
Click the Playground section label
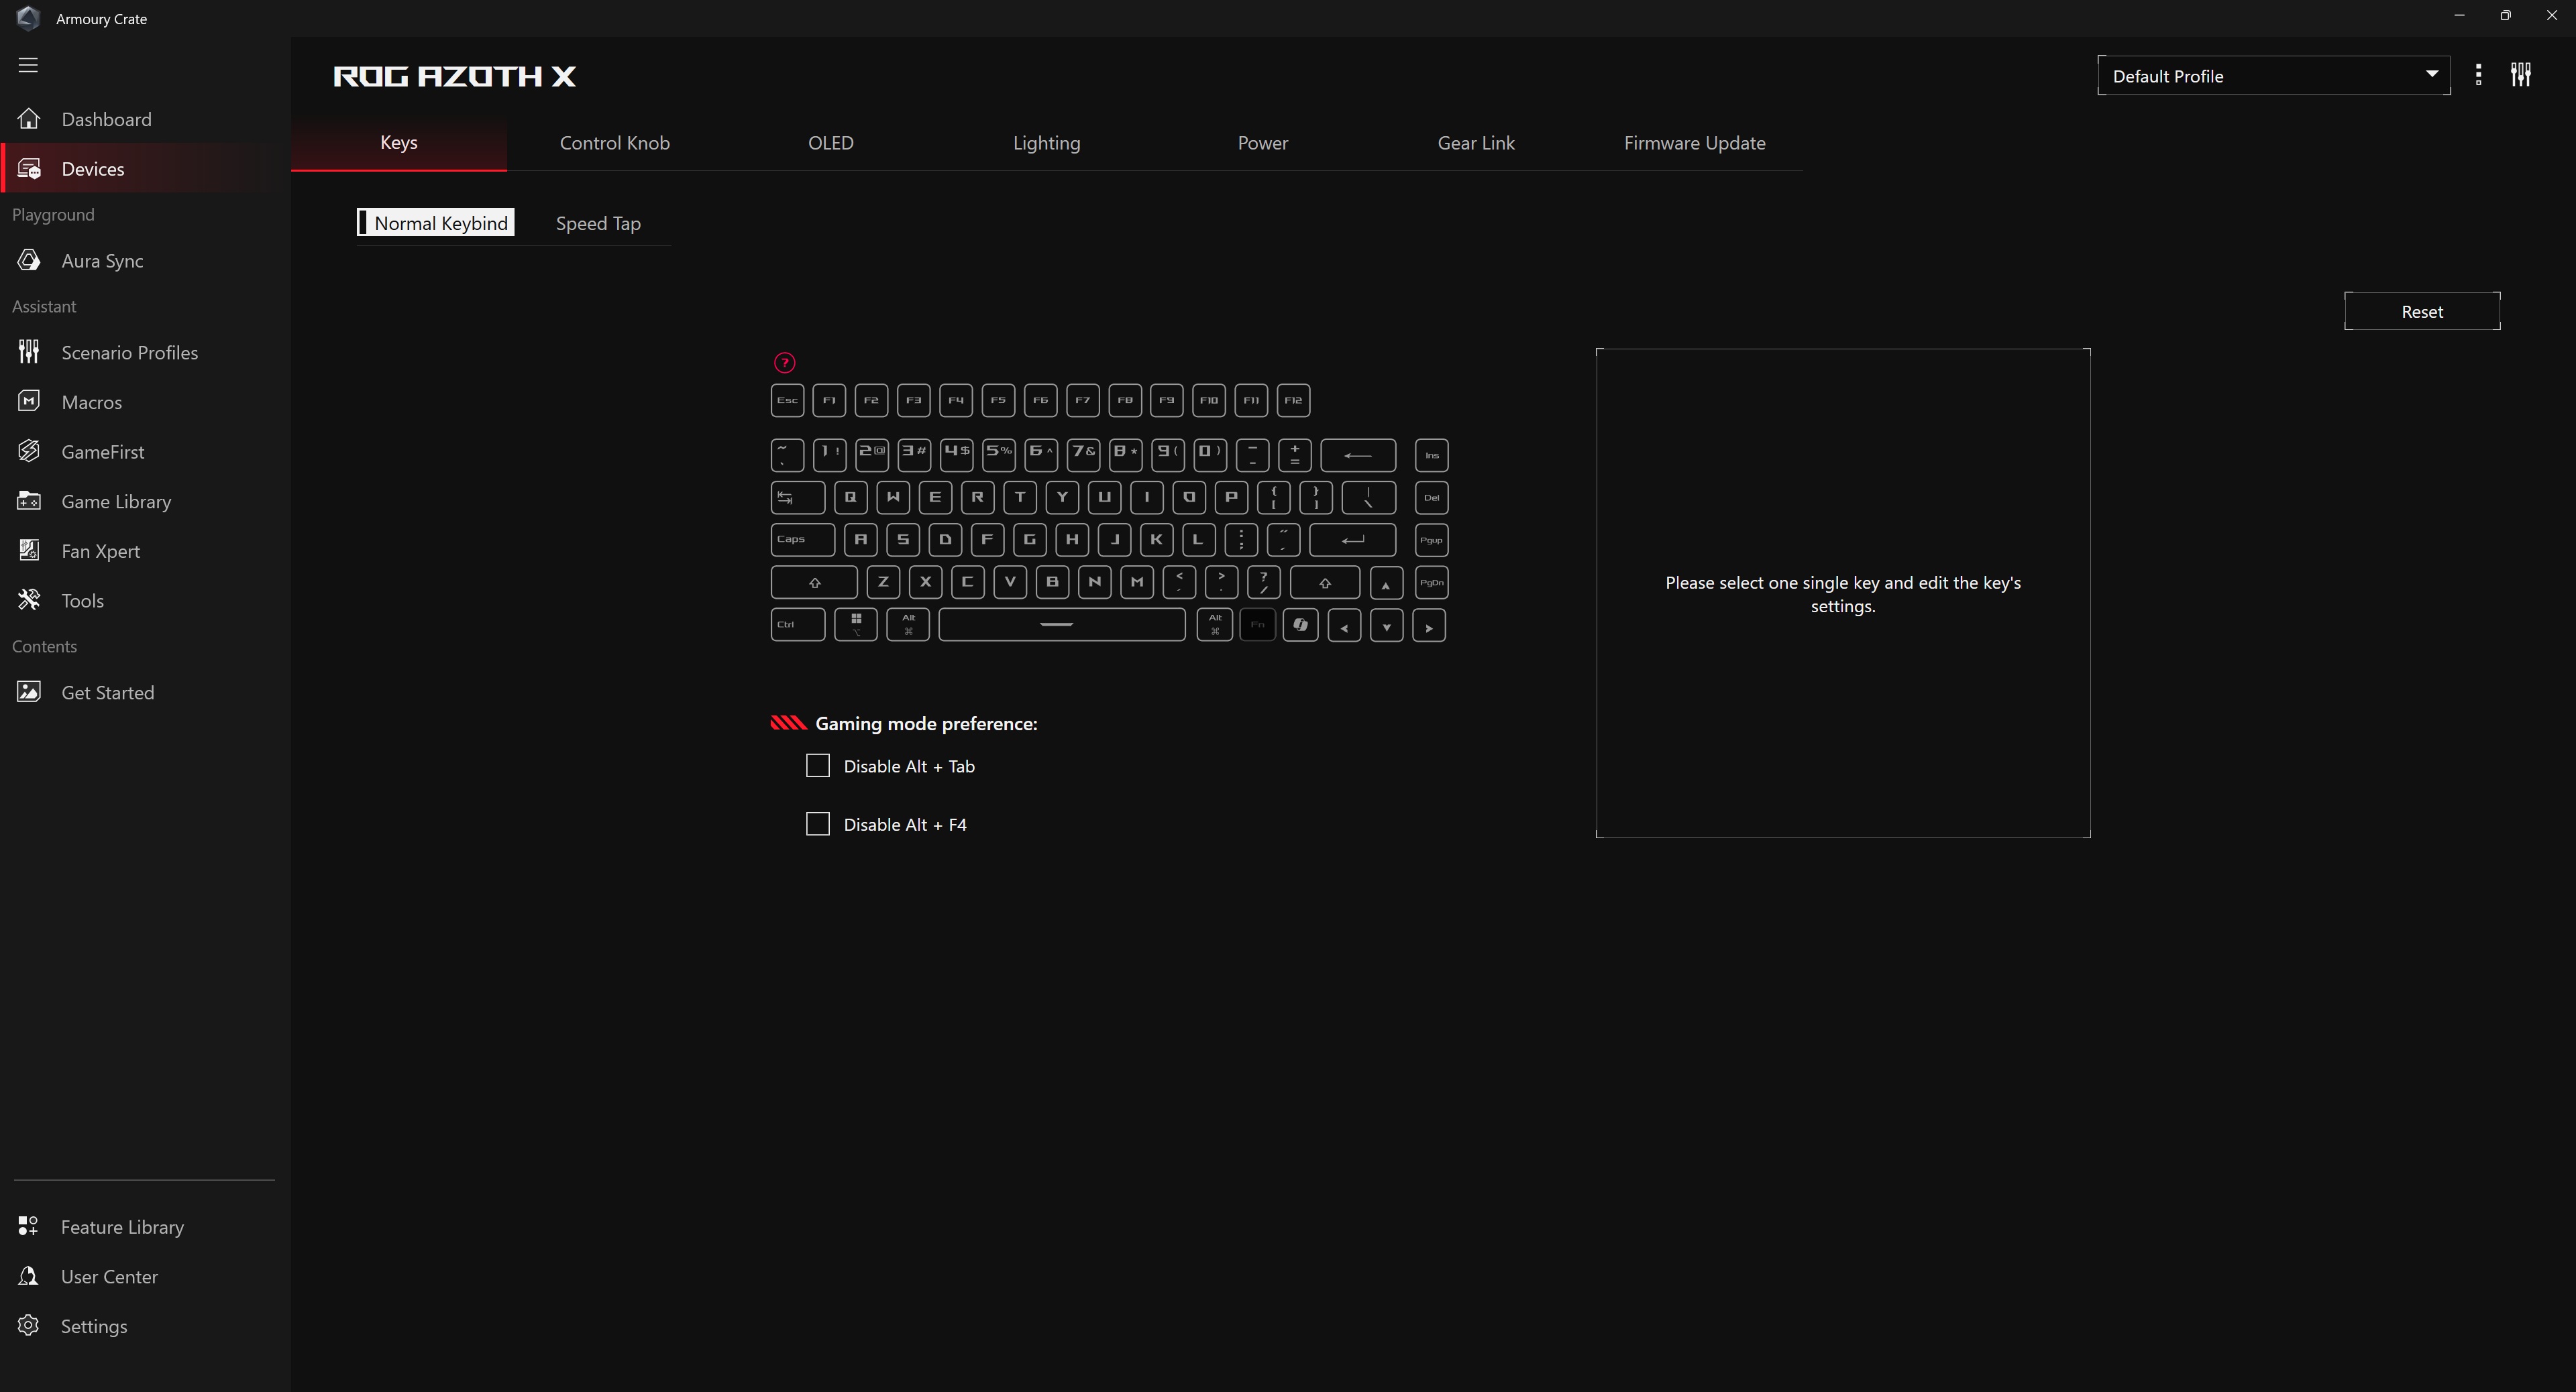(x=53, y=215)
